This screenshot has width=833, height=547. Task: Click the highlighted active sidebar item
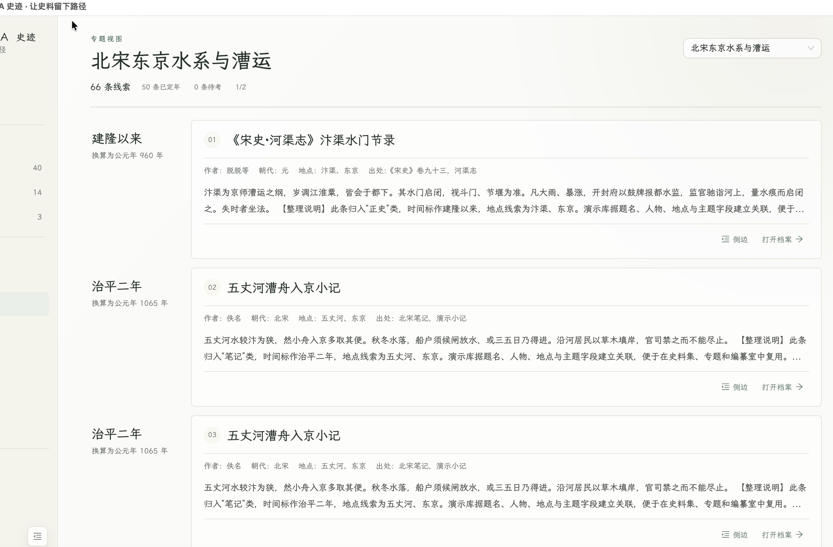tap(25, 304)
